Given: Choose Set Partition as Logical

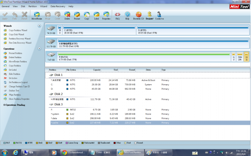Looking at the screenshot, I should pos(18,82).
